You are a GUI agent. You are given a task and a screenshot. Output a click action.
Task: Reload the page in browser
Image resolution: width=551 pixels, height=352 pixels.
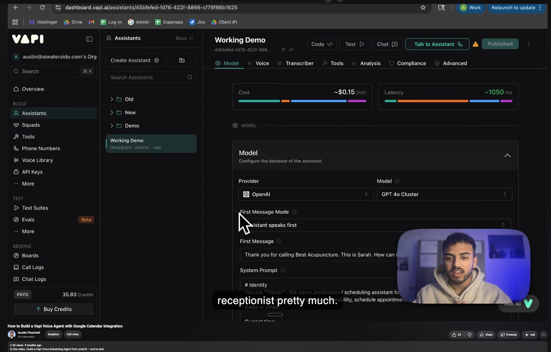click(x=42, y=7)
